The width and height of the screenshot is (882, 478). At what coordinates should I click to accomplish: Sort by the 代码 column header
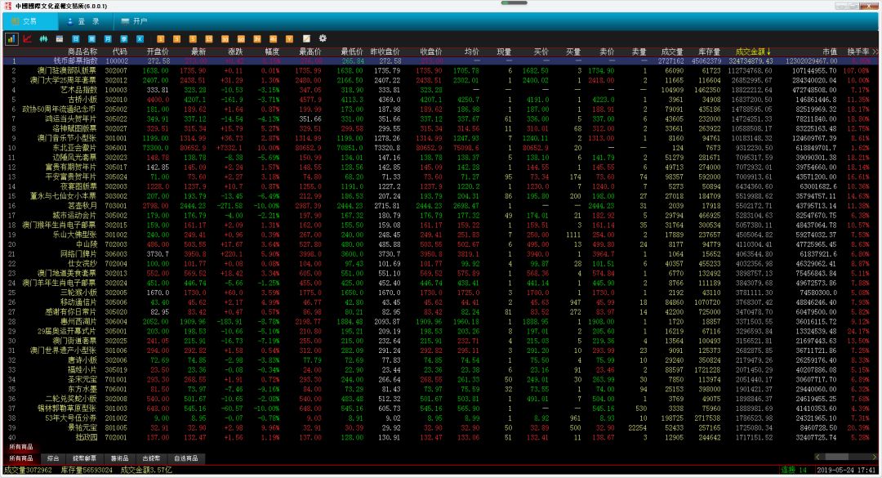[120, 51]
